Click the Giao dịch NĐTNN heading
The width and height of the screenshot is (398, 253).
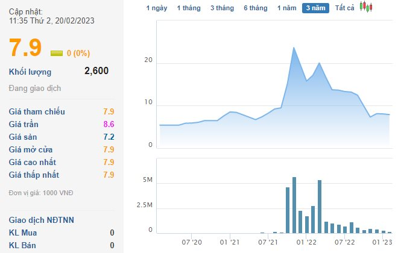tap(41, 220)
